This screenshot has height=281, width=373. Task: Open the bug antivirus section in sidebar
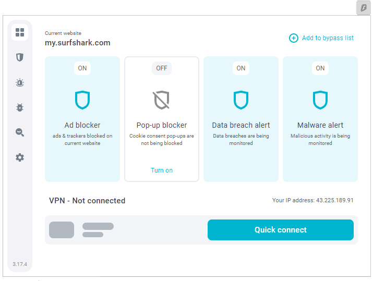20,107
